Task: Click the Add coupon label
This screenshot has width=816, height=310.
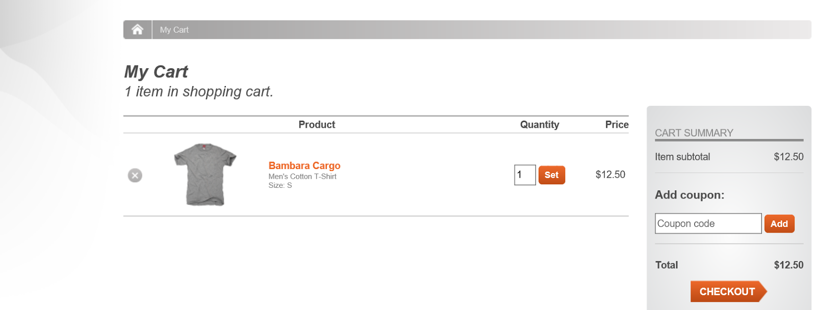Action: [x=689, y=195]
